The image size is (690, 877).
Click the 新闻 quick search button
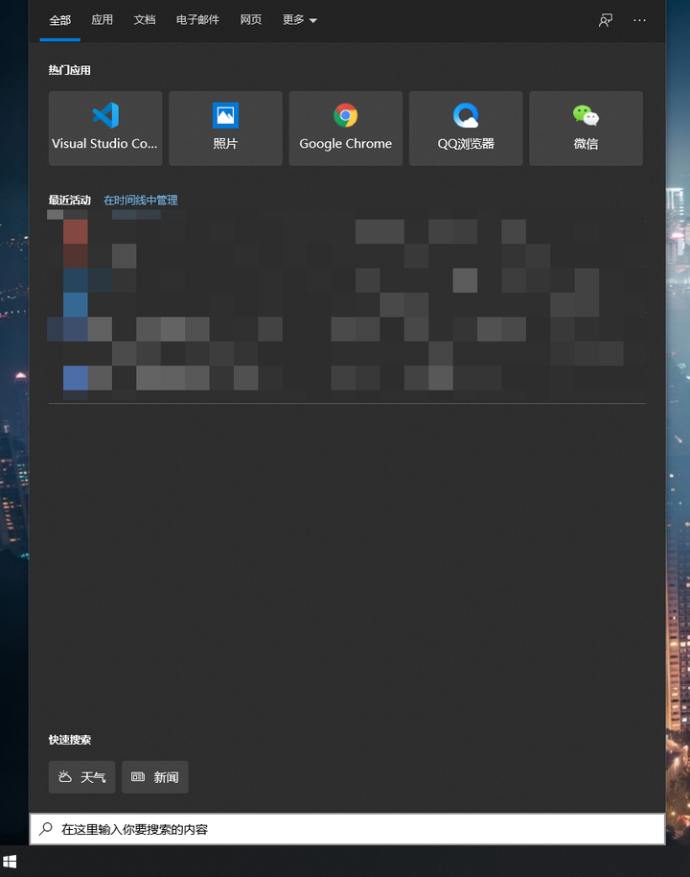click(154, 777)
